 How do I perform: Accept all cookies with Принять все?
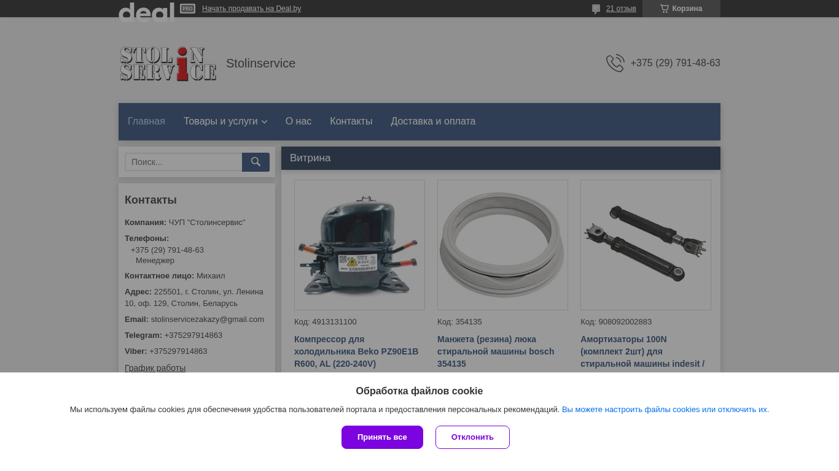click(x=382, y=437)
